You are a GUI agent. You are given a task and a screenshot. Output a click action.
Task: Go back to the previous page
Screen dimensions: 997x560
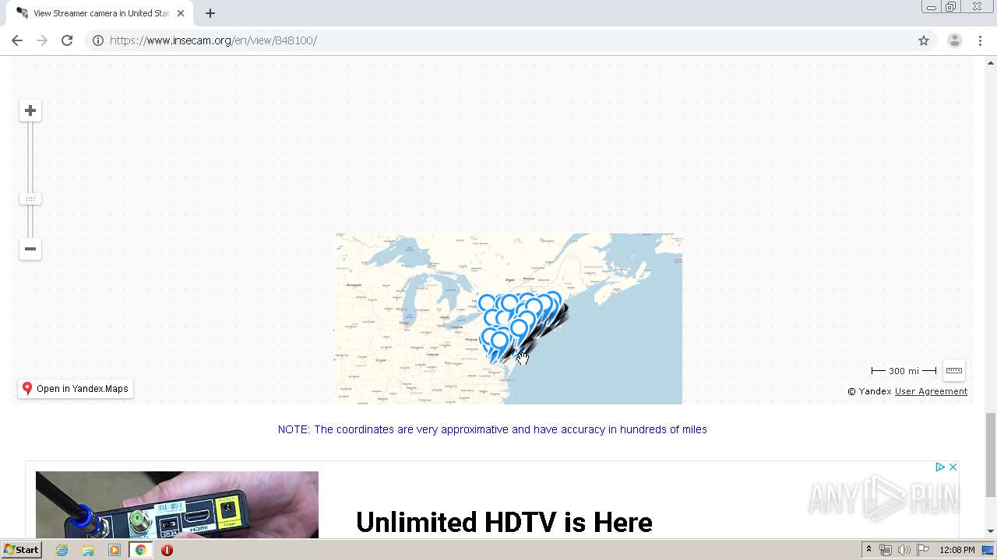[x=17, y=40]
